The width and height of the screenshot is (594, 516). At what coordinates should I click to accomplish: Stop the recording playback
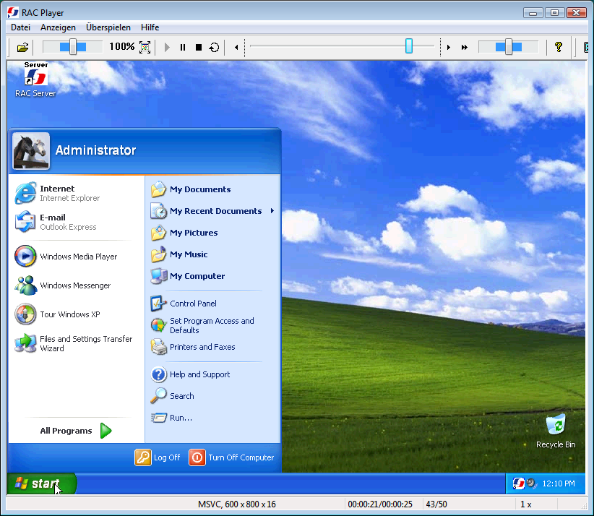click(199, 48)
